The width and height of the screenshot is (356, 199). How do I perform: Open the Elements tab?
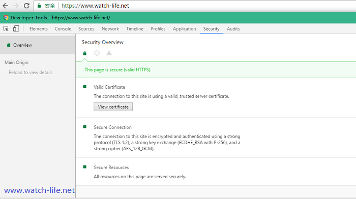tap(38, 29)
